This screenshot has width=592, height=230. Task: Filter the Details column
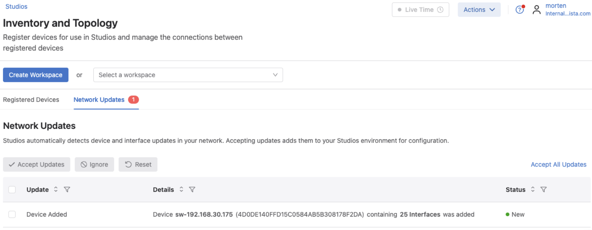click(192, 189)
